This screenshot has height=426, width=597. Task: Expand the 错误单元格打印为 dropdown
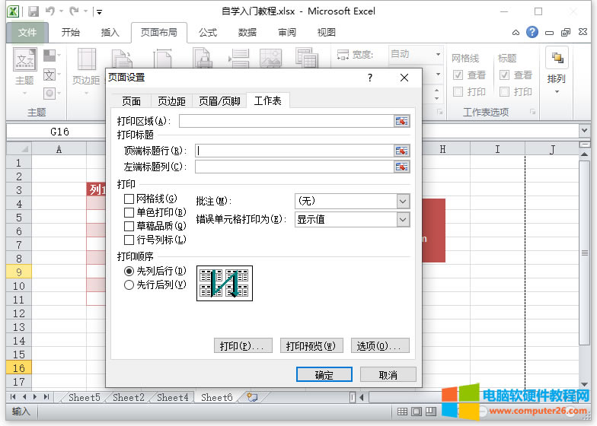(x=403, y=219)
